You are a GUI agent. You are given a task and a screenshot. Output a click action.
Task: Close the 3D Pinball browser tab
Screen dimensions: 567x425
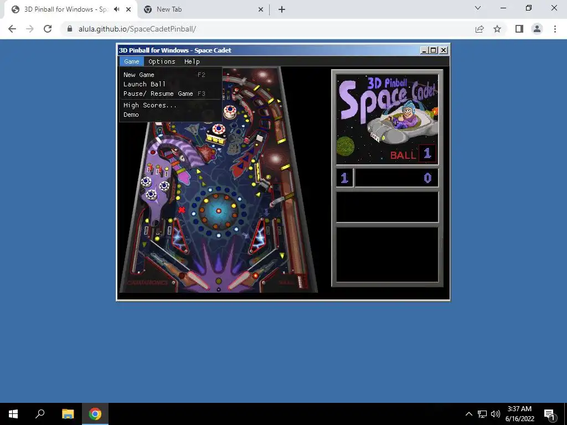coord(128,9)
